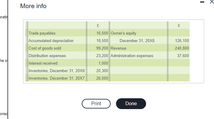
Task: Click the 16,500 trade payables value
Action: (102, 33)
